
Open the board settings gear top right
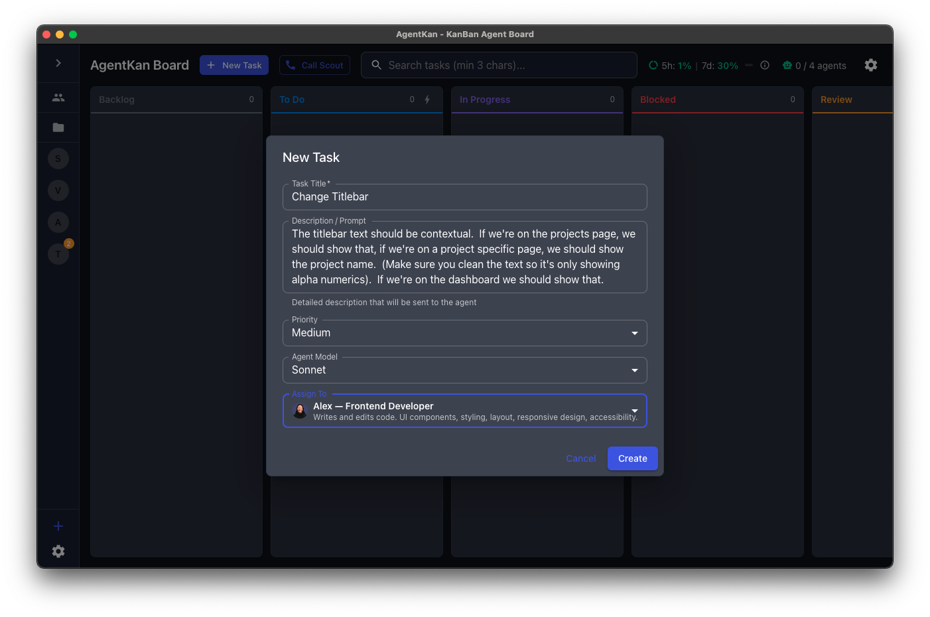(870, 65)
